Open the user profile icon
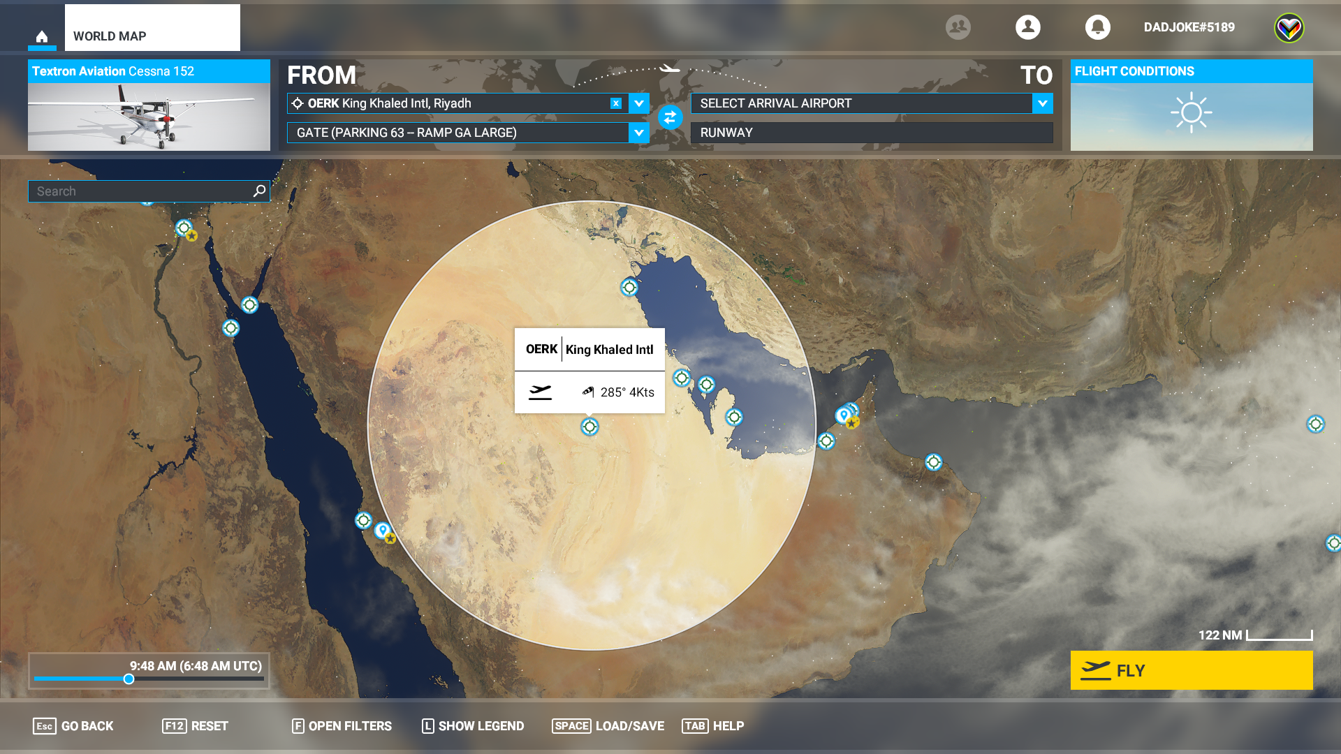The height and width of the screenshot is (754, 1341). (1027, 27)
